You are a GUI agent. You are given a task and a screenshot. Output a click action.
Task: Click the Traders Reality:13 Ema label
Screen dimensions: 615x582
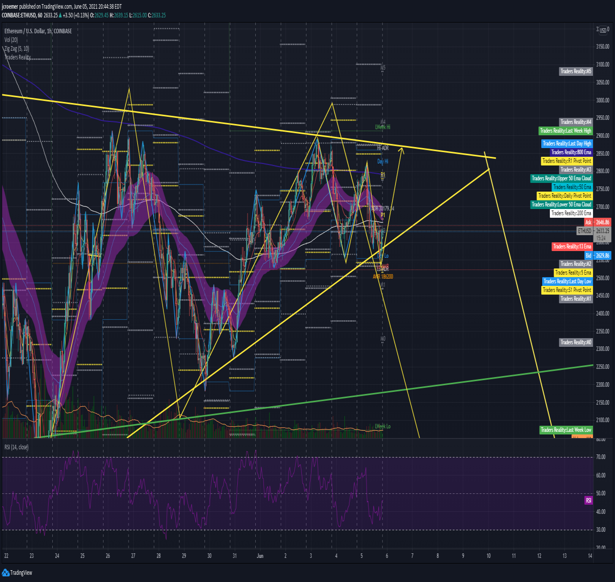572,246
